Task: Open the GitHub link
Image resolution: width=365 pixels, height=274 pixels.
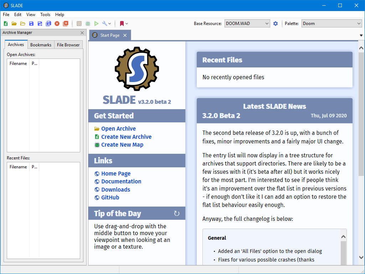Action: coord(110,197)
